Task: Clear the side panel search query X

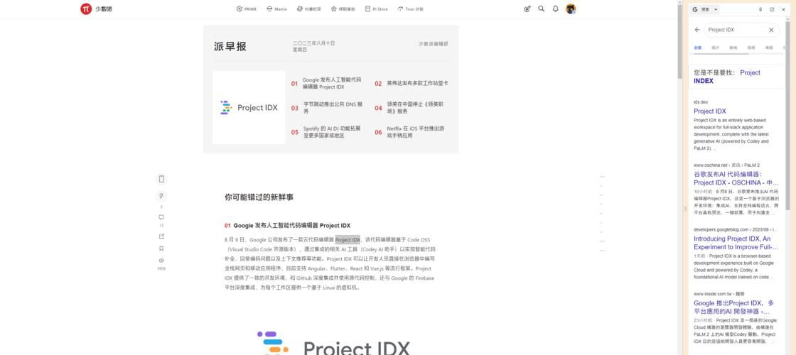Action: tap(771, 30)
